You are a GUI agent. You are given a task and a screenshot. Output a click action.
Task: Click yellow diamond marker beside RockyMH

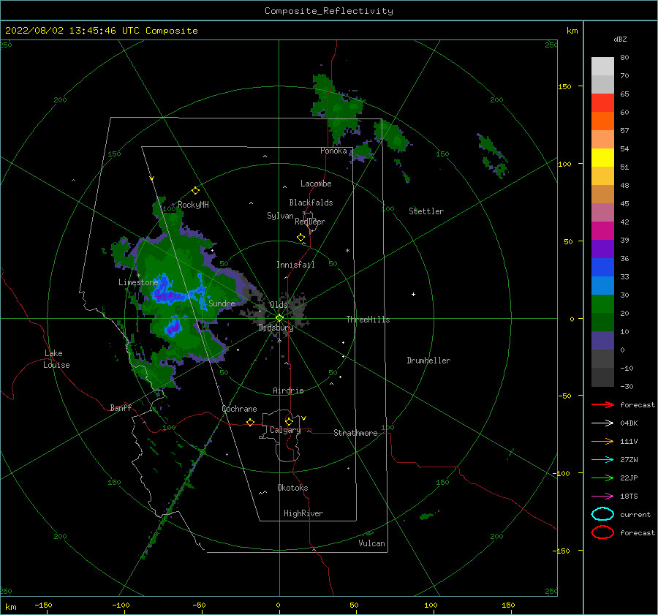pos(195,191)
